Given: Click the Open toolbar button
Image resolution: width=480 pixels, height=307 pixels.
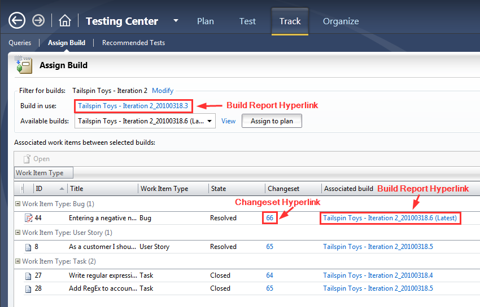Looking at the screenshot, I should click(36, 159).
